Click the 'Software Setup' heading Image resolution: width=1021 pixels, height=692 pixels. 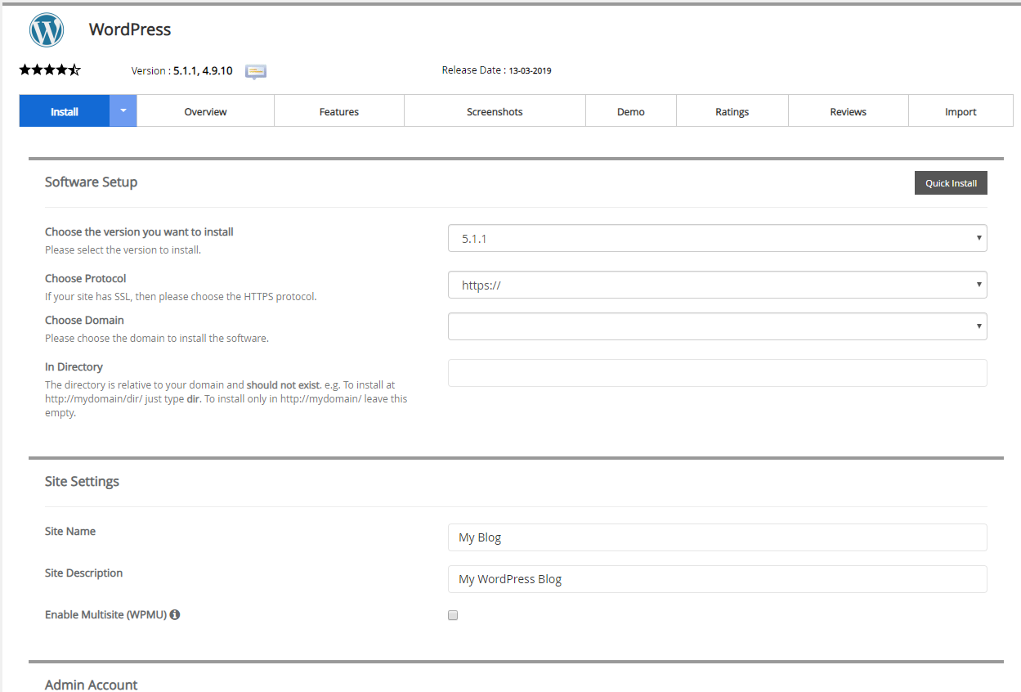[91, 182]
